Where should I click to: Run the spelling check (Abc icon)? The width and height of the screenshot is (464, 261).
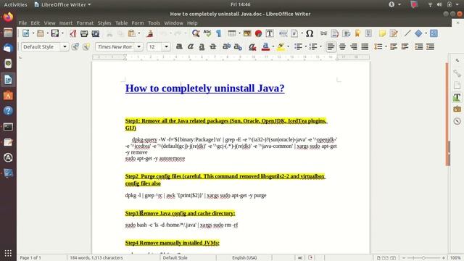[x=207, y=33]
